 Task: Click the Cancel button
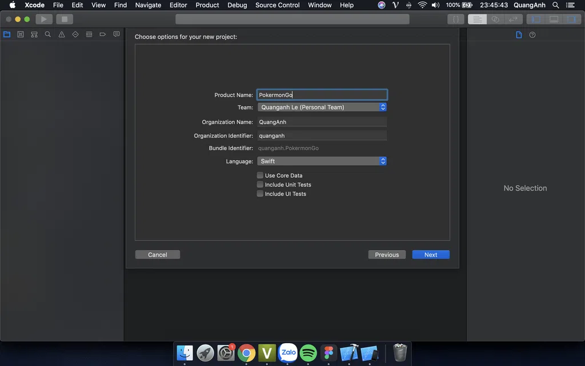[158, 254]
